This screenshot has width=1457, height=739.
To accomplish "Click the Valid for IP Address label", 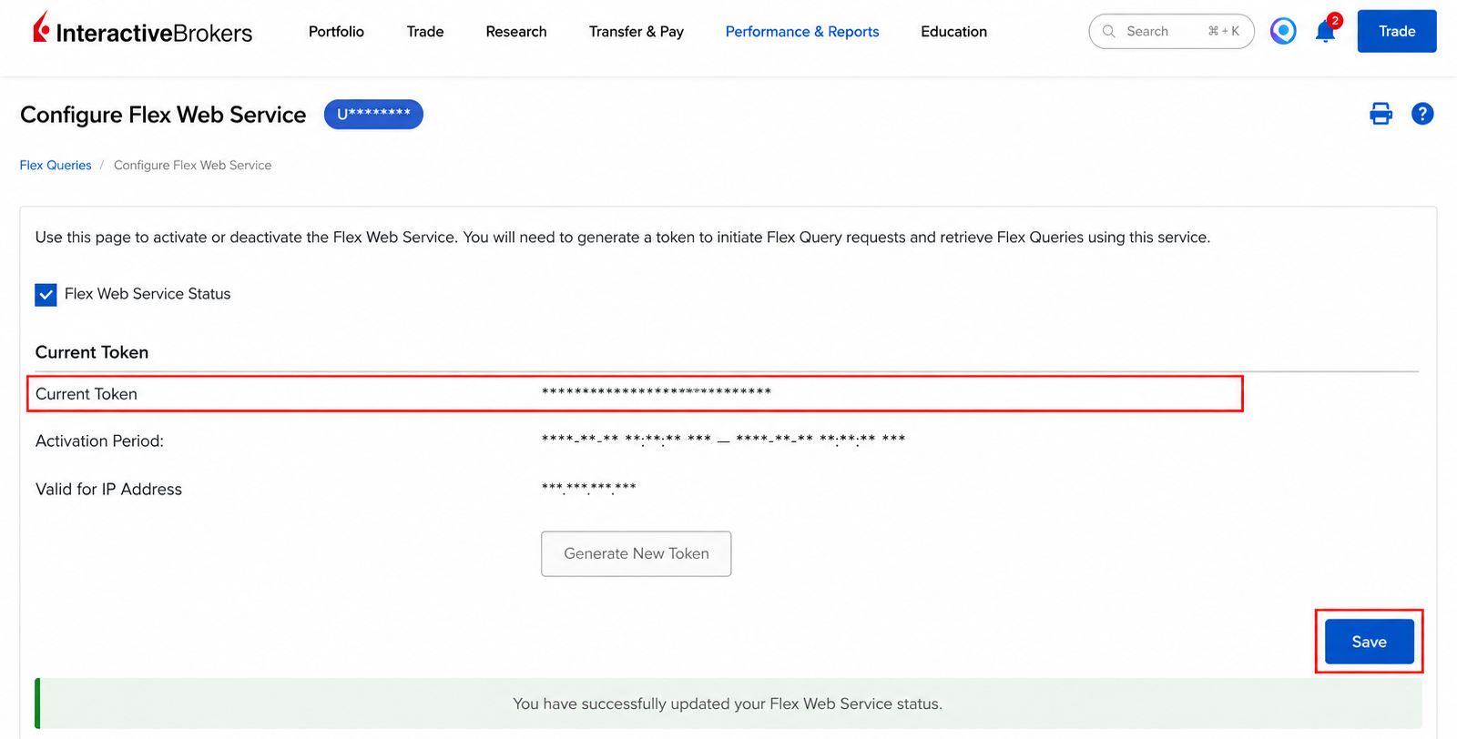I will (108, 489).
